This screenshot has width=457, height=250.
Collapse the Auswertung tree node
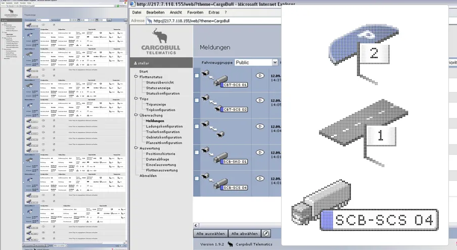(x=136, y=148)
